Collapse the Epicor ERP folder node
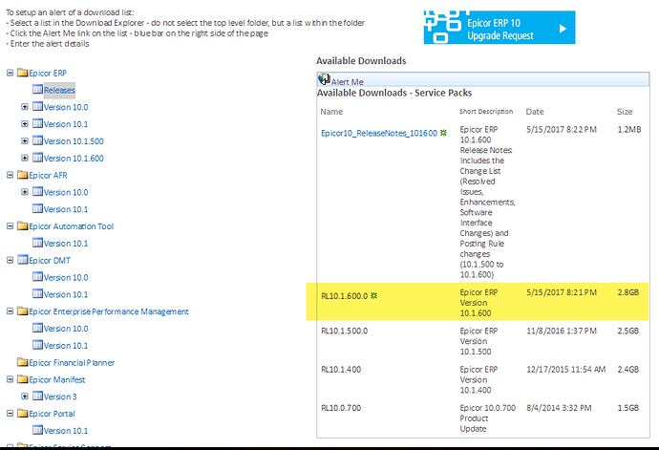 tap(11, 73)
